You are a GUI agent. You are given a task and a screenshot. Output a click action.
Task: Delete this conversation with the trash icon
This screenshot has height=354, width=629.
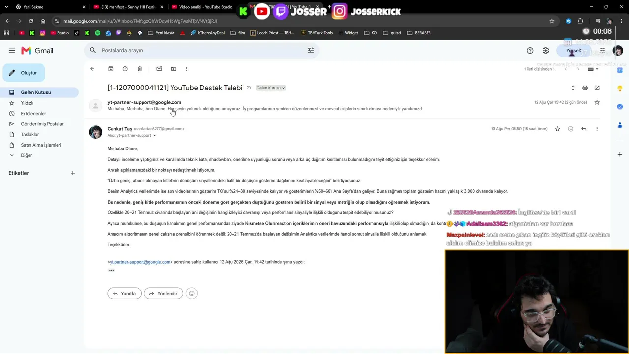coord(140,69)
